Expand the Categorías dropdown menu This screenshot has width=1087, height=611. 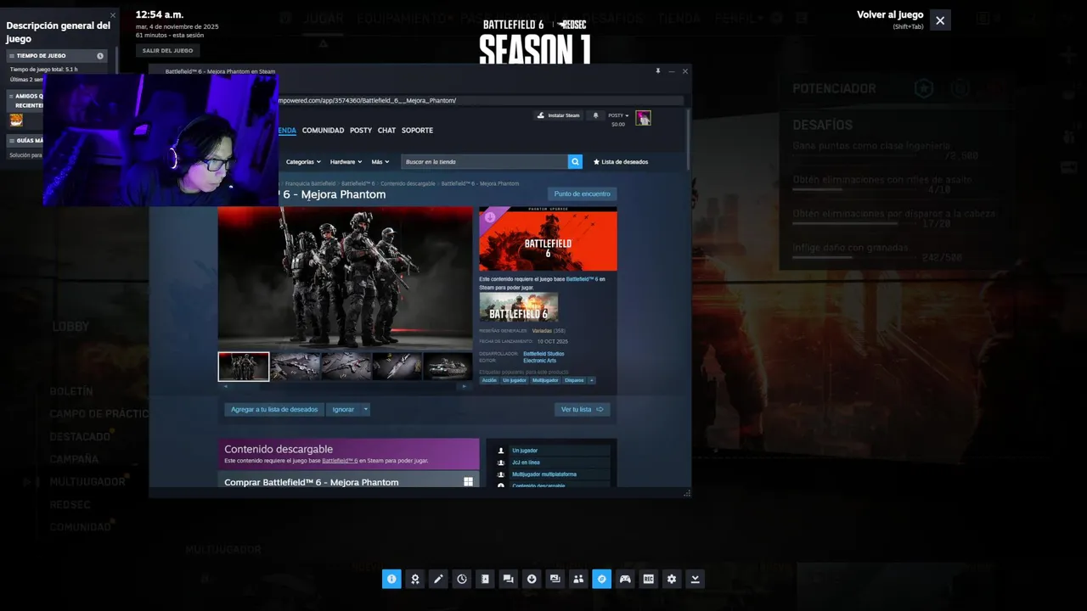point(303,161)
